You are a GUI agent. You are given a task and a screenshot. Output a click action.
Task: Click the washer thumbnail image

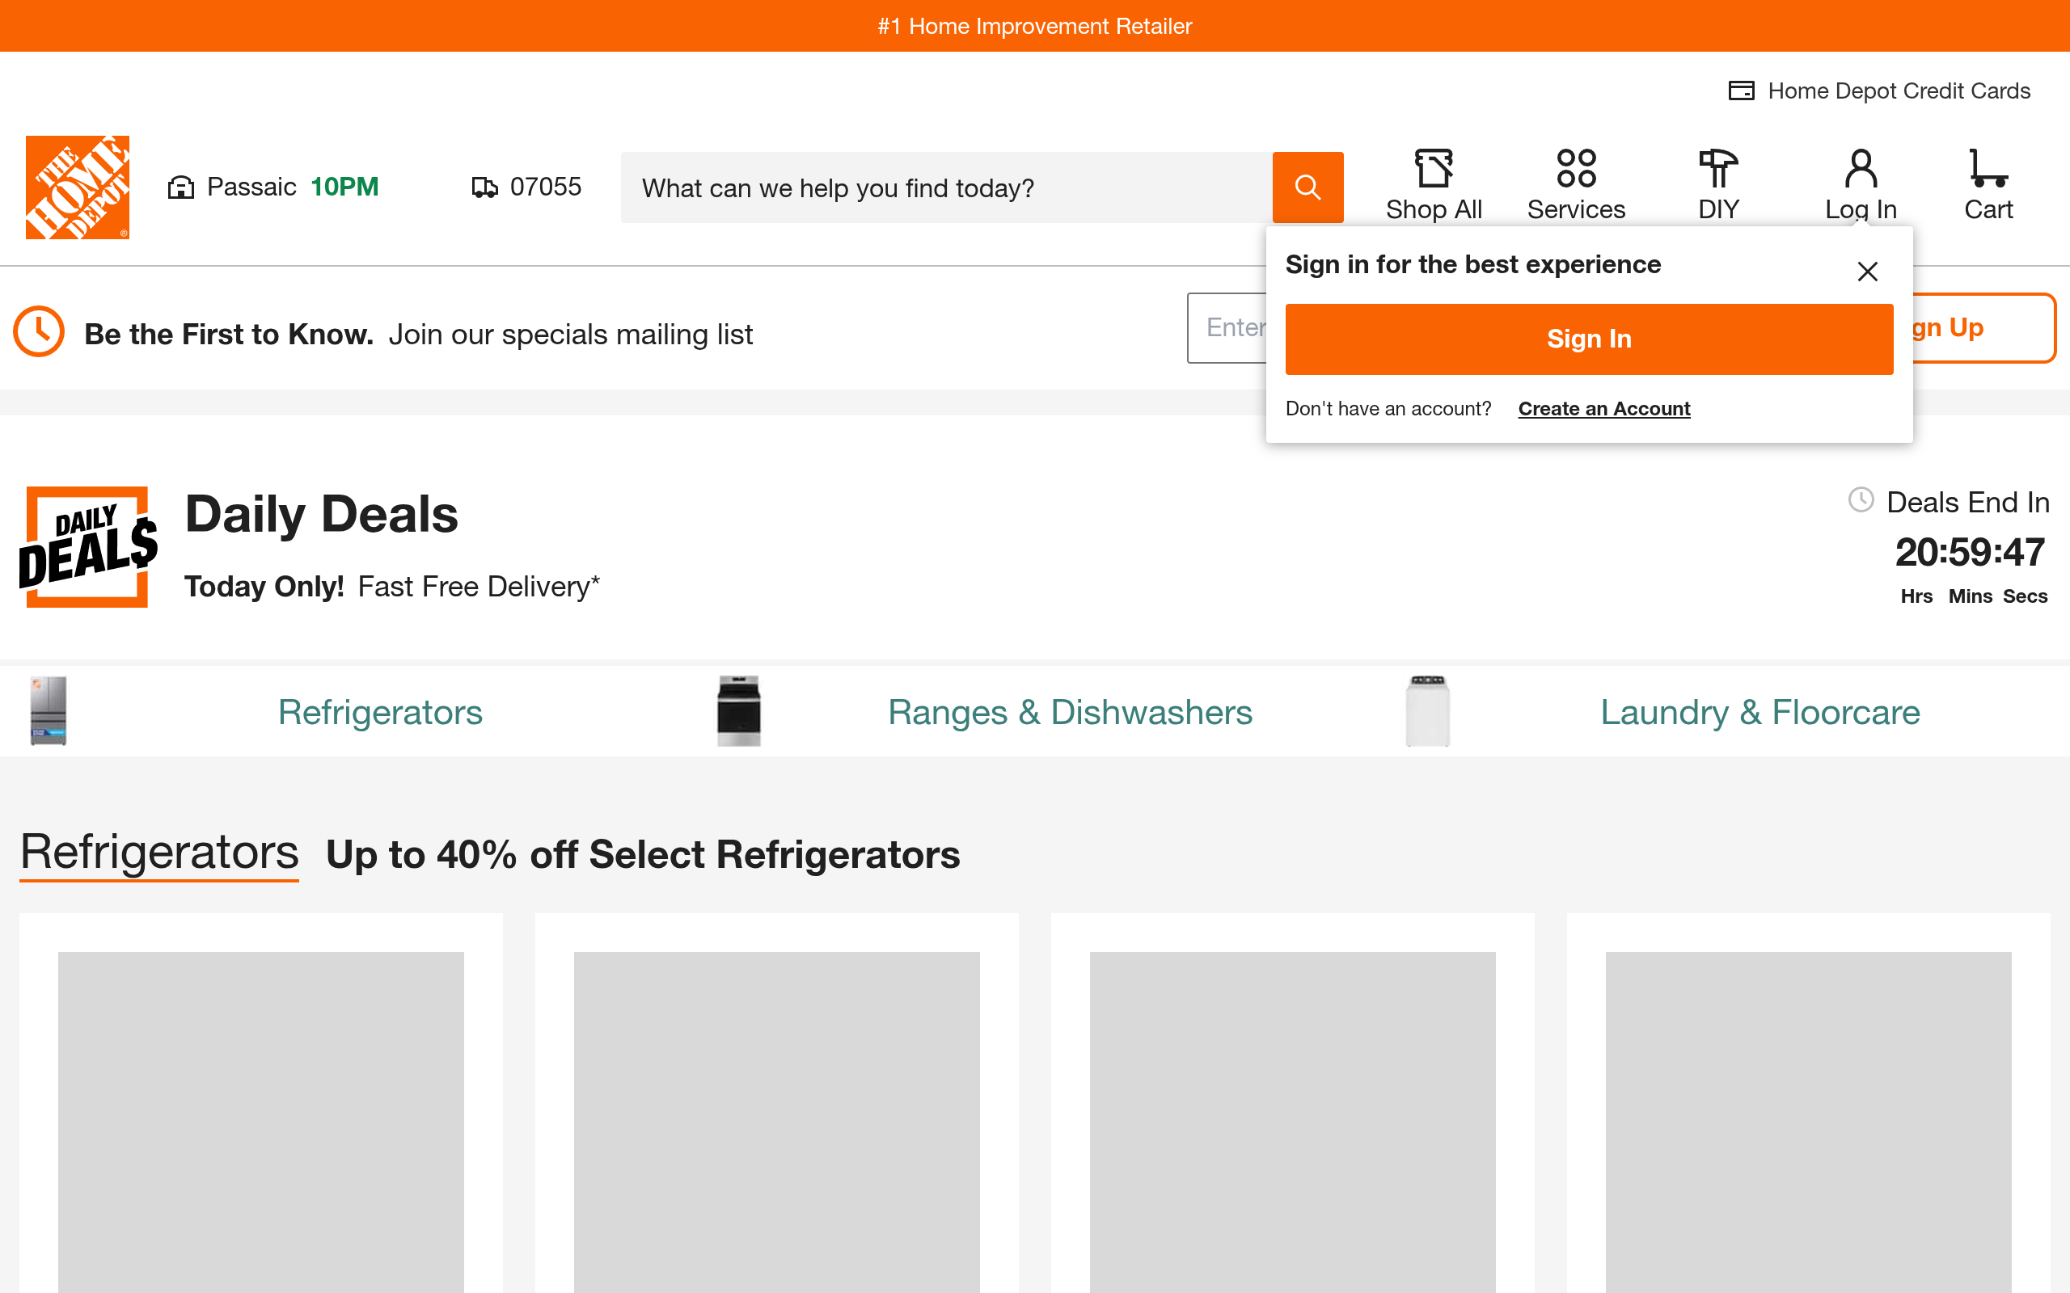click(x=1428, y=710)
